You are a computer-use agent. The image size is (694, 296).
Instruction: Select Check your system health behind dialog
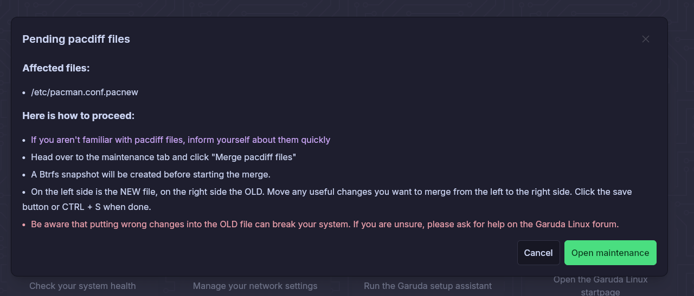82,286
